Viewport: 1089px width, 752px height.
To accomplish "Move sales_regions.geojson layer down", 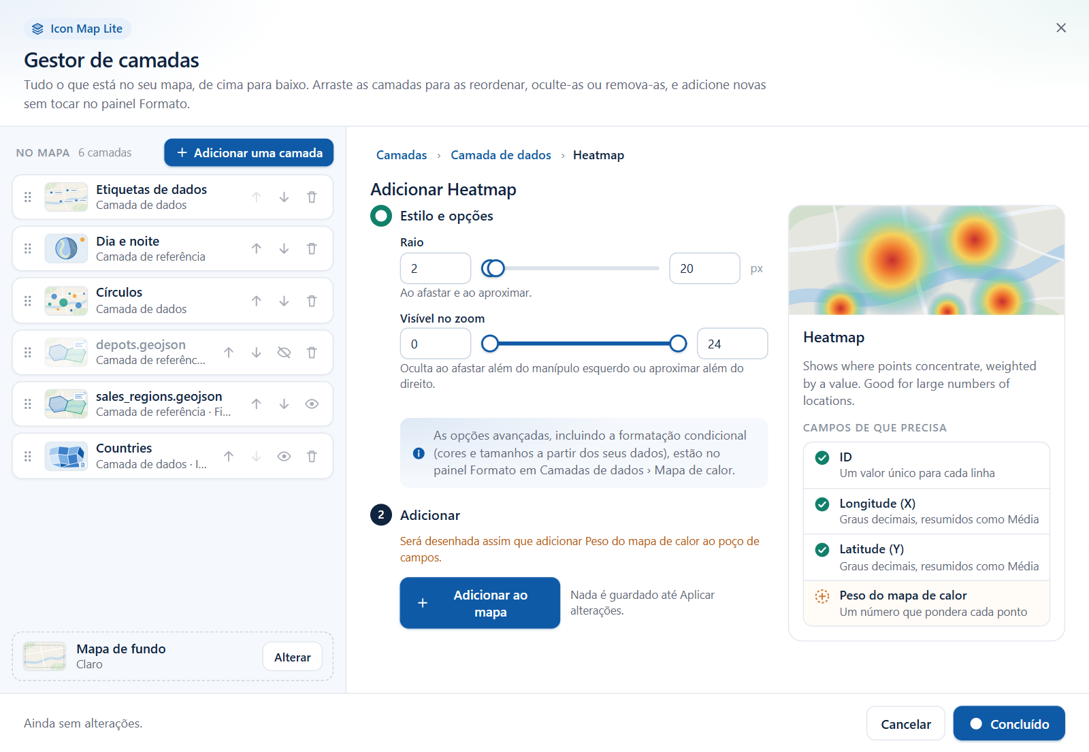I will coord(284,404).
